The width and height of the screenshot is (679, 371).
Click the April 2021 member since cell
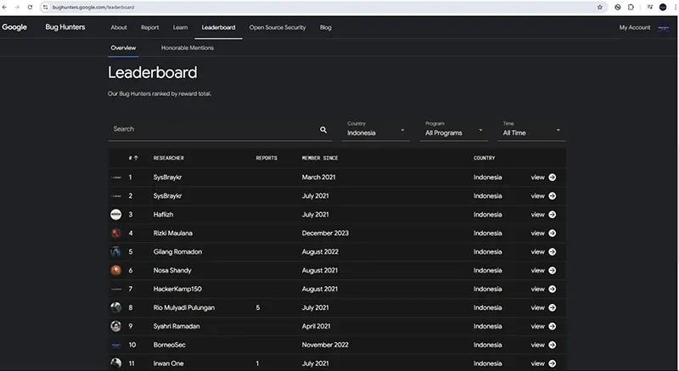coord(316,326)
